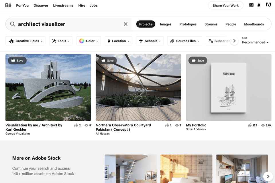Click the More on Adobe Stock heading
Viewport: 275px width, 183px height.
pos(36,158)
